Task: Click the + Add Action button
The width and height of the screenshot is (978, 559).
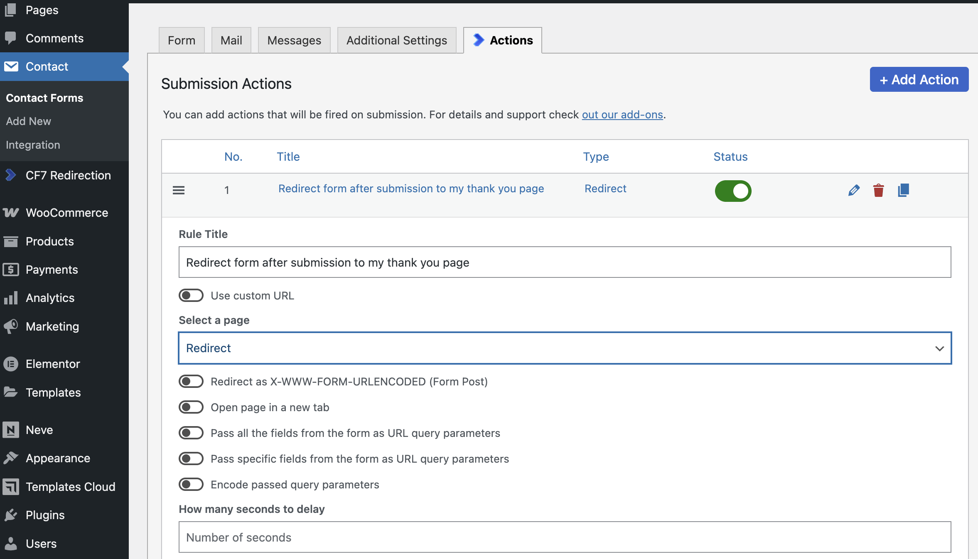Action: (919, 79)
